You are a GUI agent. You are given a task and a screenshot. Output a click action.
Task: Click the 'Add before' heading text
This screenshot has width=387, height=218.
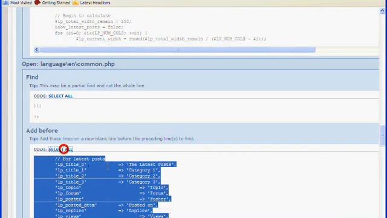point(42,131)
